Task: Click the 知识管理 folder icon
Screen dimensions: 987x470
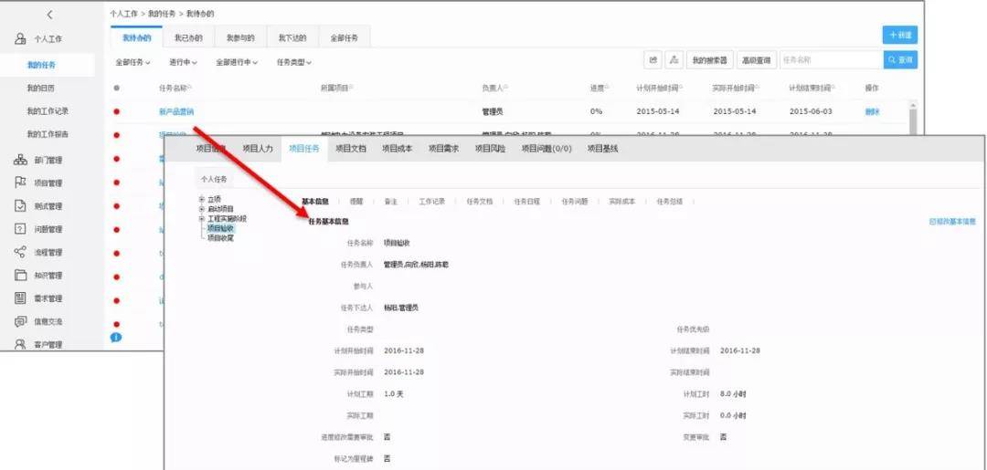Action: (x=20, y=275)
